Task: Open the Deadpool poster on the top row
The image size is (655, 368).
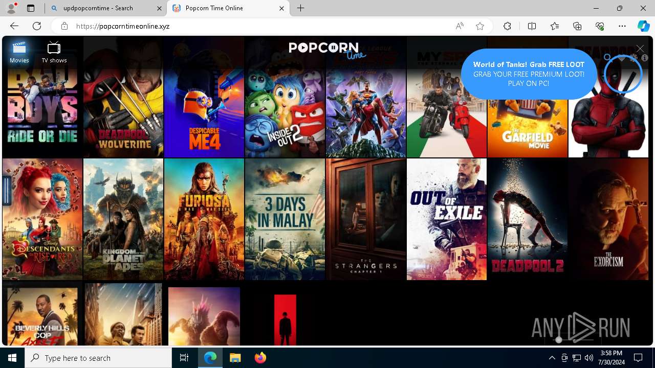Action: click(x=608, y=123)
